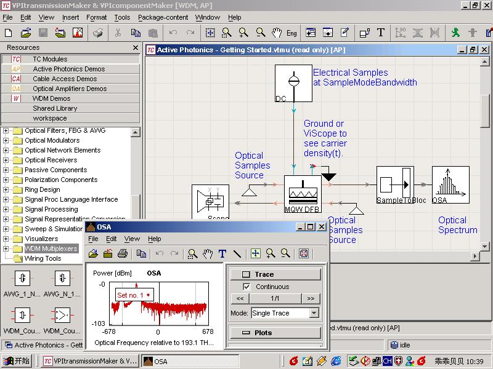Click the Cut scissors icon
The width and height of the screenshot is (493, 369).
[118, 33]
